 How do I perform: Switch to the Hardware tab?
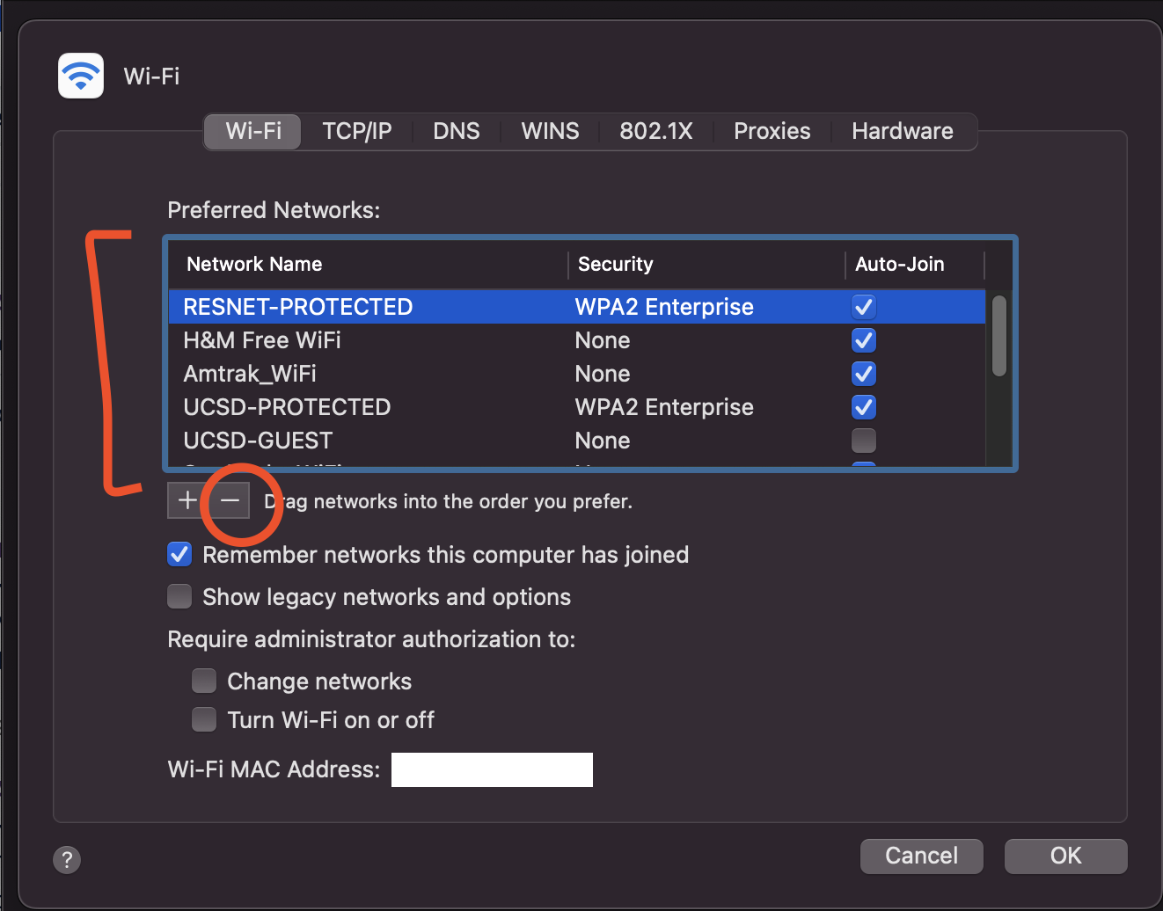(902, 131)
